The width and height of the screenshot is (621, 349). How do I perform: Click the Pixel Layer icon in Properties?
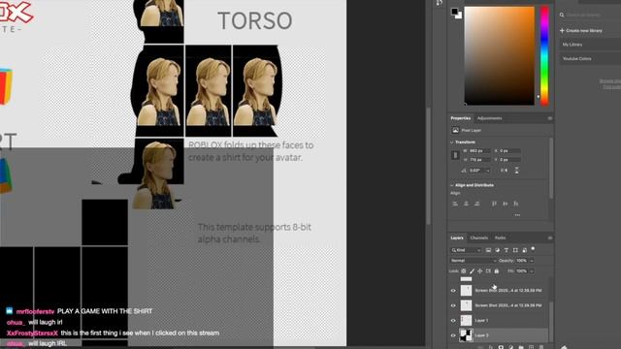[x=455, y=130]
